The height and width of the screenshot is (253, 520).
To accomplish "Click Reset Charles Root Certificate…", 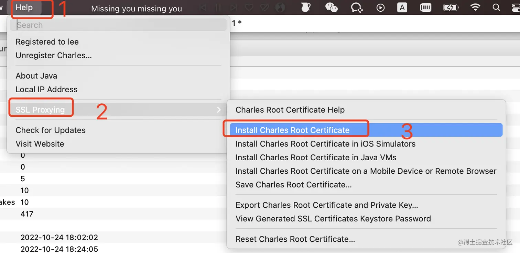I will click(x=295, y=239).
